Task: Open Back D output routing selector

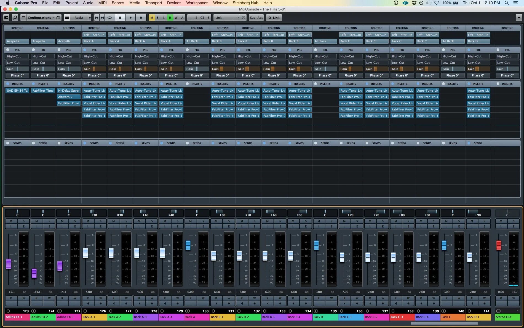Action: point(478,41)
